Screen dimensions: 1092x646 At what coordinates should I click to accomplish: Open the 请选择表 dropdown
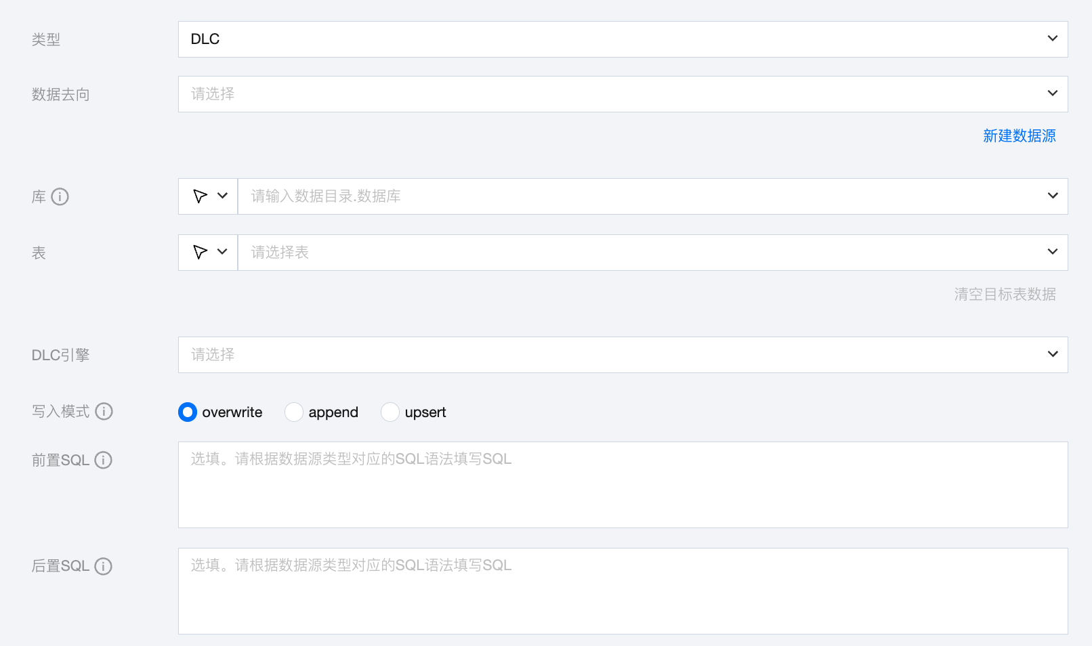(653, 253)
